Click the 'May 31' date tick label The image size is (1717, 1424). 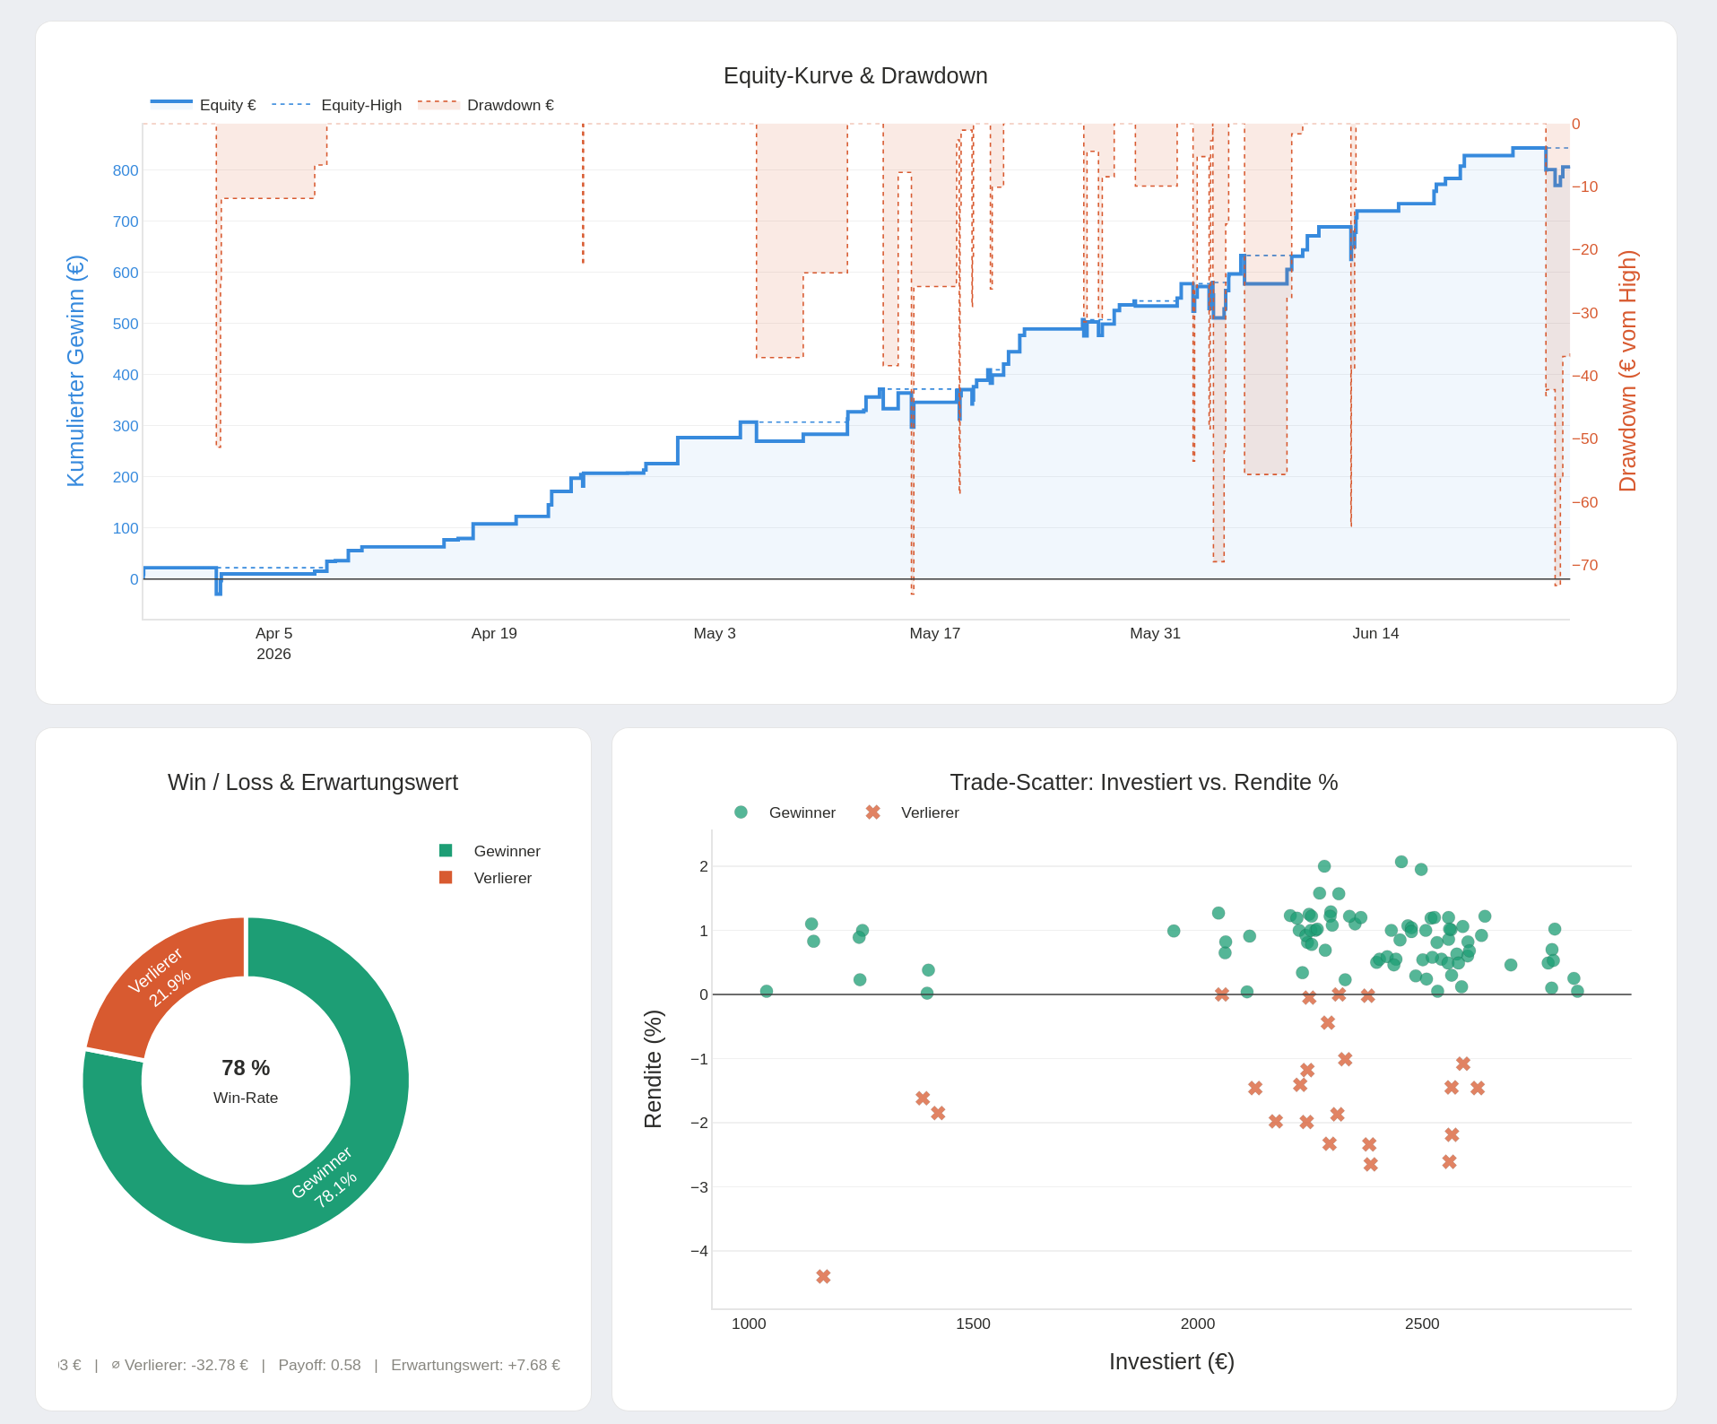pos(1155,633)
